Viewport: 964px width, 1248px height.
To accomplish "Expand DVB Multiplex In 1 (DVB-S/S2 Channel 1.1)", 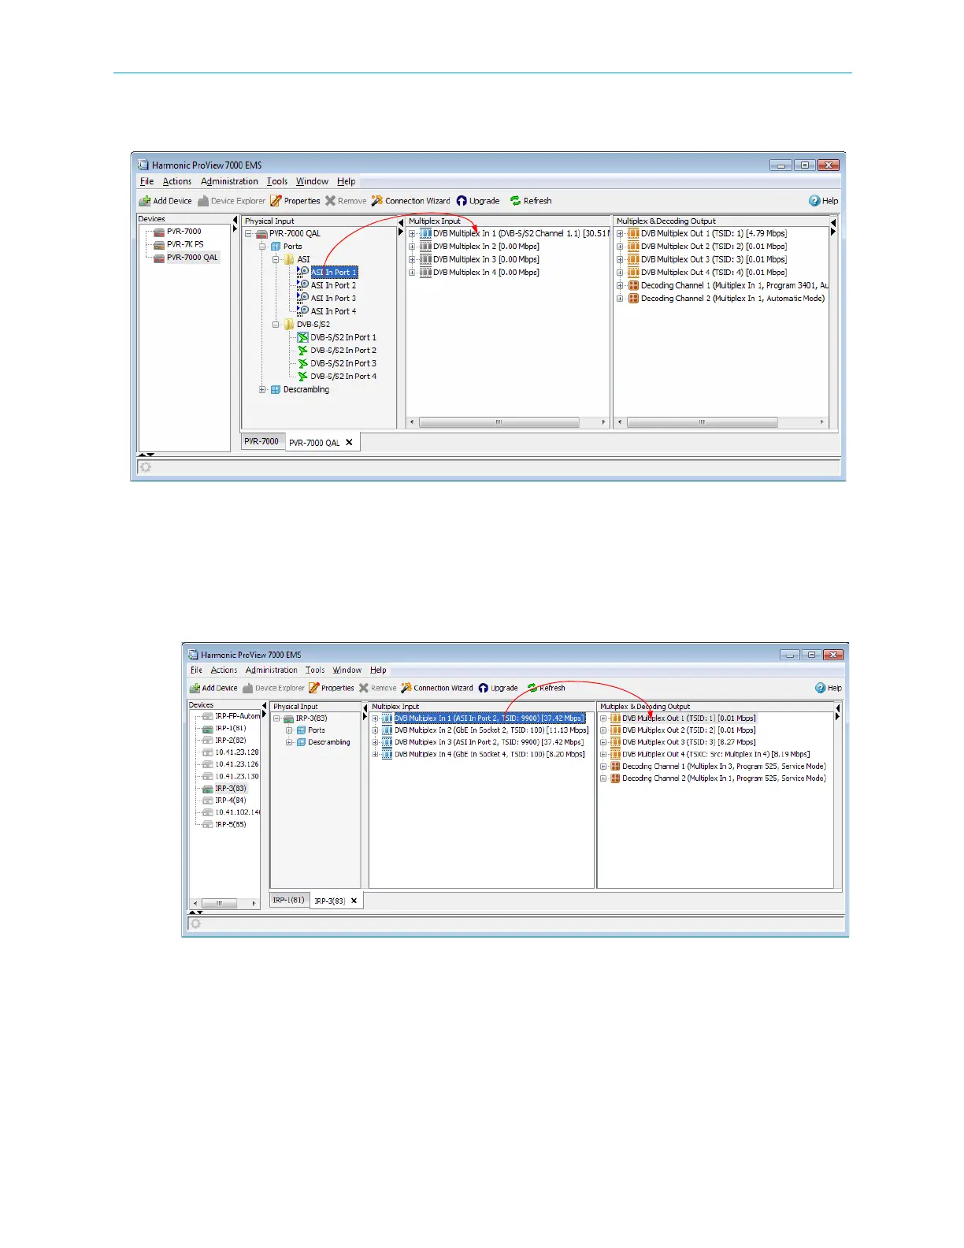I will (412, 233).
